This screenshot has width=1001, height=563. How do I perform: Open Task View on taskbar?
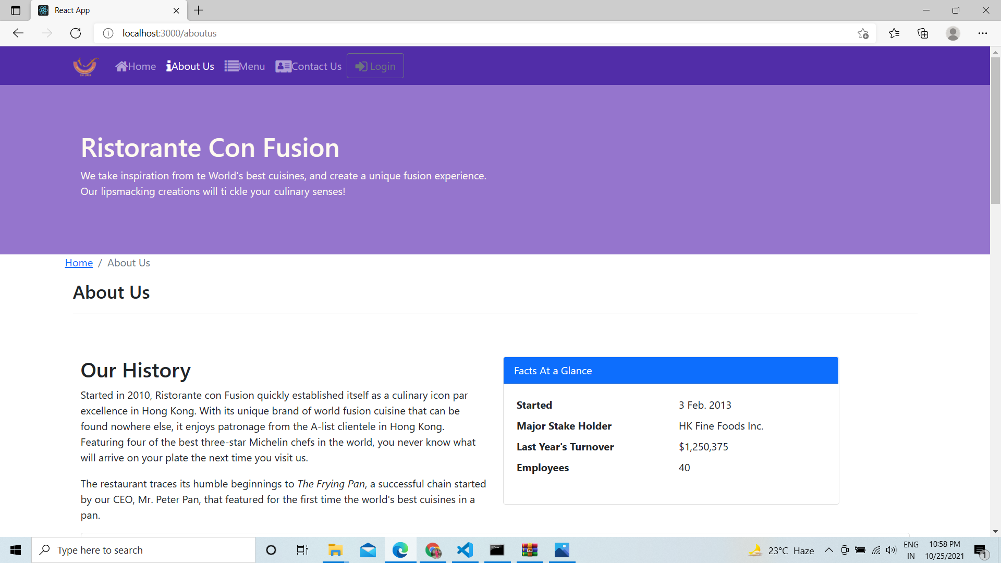(x=302, y=550)
